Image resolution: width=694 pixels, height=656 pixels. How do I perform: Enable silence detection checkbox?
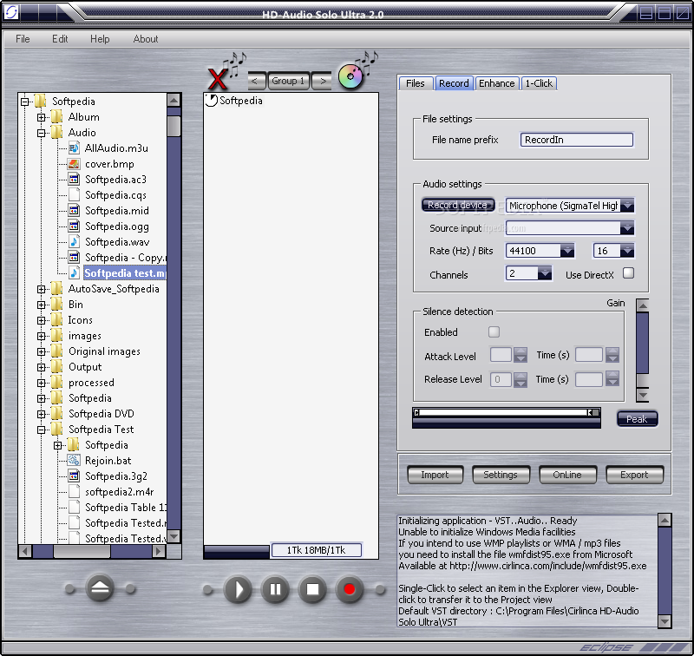click(494, 331)
